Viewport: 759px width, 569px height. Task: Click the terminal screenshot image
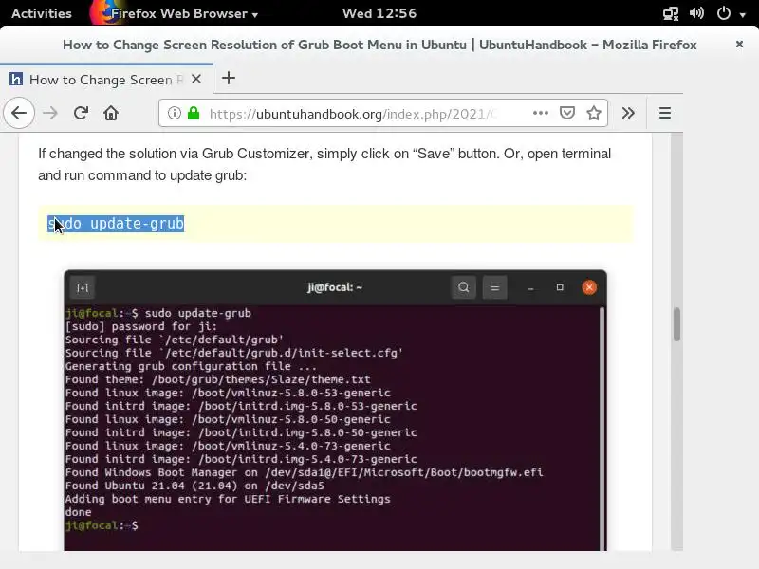tap(335, 411)
